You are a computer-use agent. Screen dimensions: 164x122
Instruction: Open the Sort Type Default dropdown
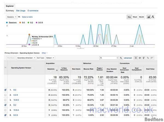(x=50, y=58)
